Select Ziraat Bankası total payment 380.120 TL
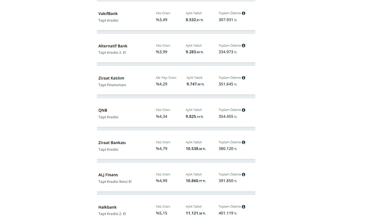 pos(228,148)
